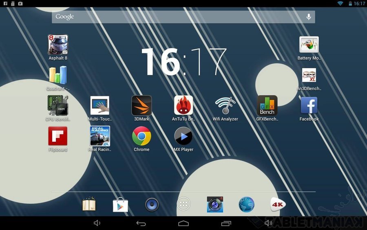The height and width of the screenshot is (230, 367).
Task: Open Quadrant benchmark app
Action: 58,75
